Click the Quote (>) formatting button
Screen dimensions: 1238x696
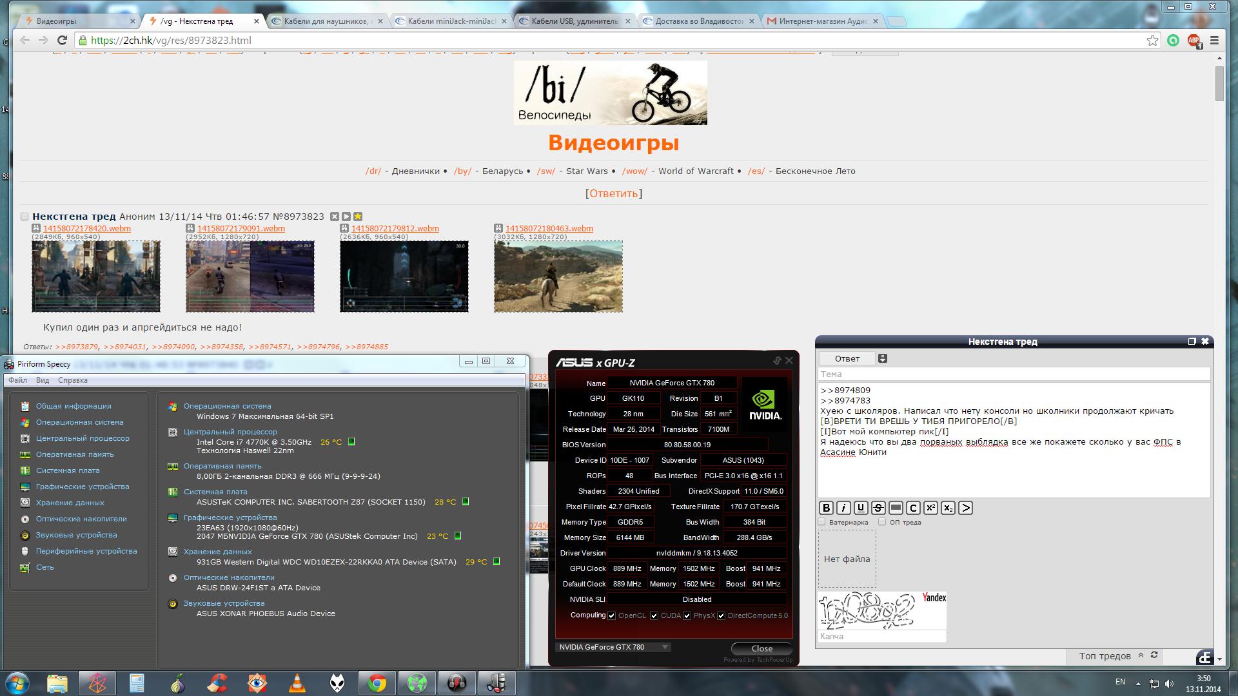click(965, 508)
